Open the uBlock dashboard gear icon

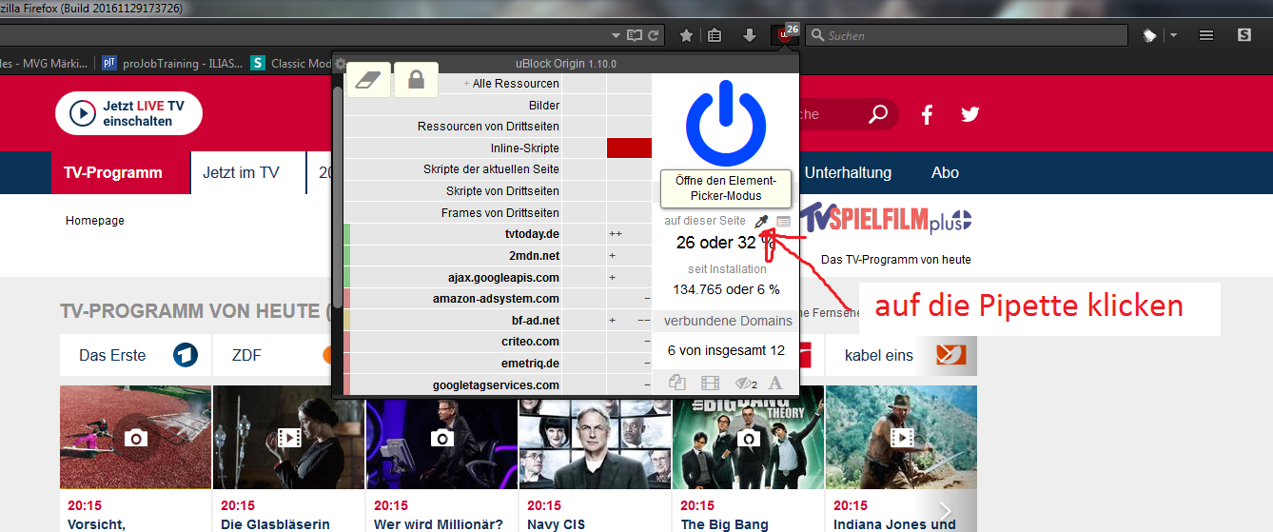click(x=341, y=64)
